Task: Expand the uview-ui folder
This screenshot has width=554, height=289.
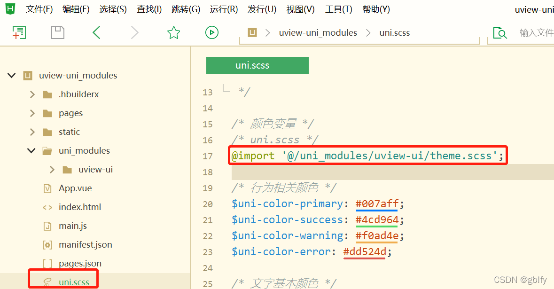Action: (x=52, y=170)
